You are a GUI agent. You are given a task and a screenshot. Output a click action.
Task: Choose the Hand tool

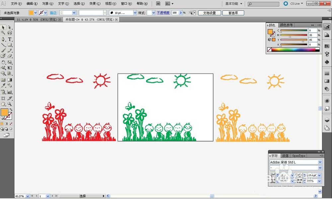tap(3, 104)
